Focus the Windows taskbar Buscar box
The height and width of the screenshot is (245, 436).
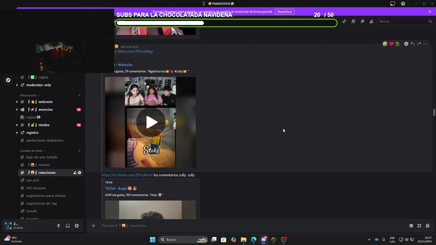184,240
